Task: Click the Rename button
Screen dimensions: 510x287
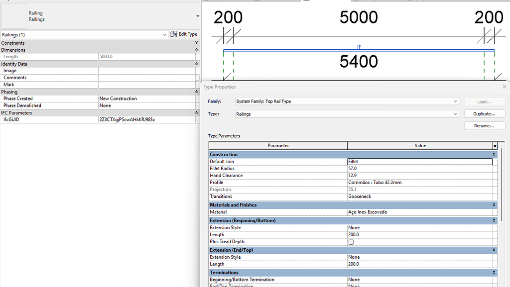Action: point(484,125)
